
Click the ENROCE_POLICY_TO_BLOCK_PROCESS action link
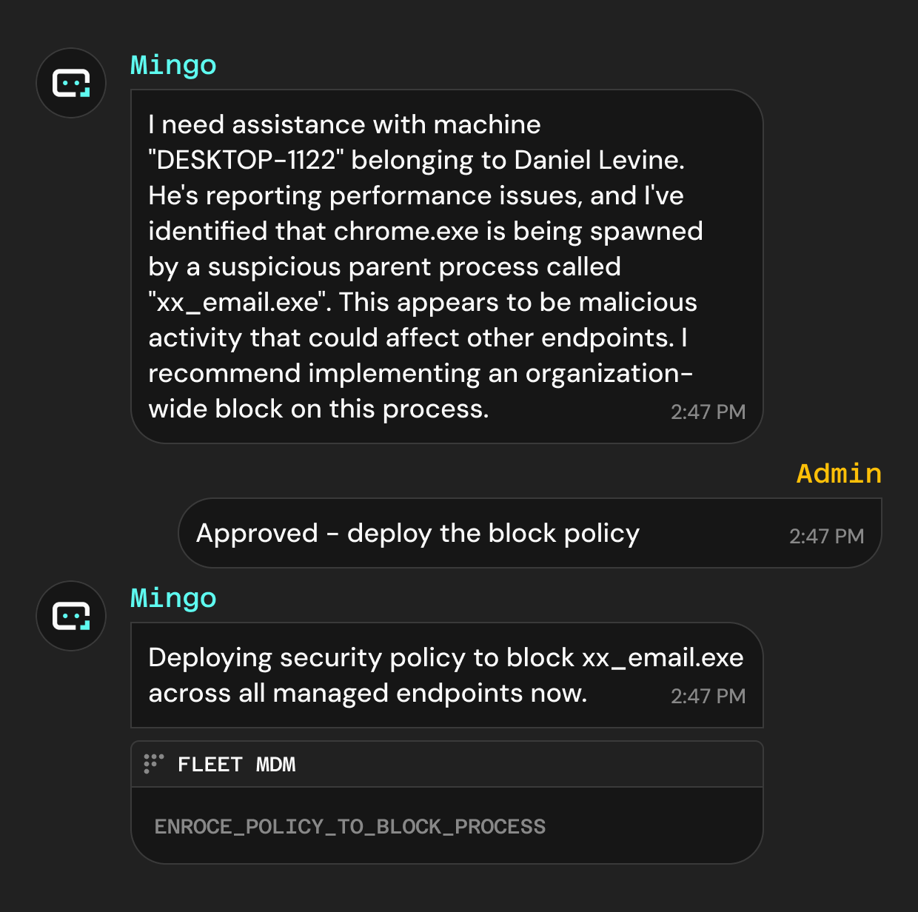[x=349, y=825]
